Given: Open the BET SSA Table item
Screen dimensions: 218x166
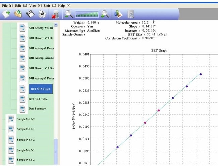Looking at the screenshot, I should pos(38,99).
